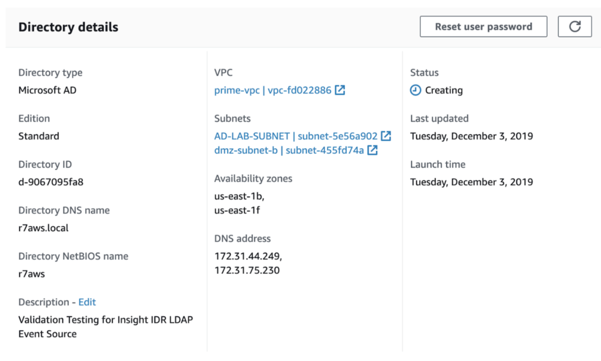This screenshot has width=601, height=361.
Task: Click external link icon beside subnet-5e56a902
Action: [x=386, y=136]
